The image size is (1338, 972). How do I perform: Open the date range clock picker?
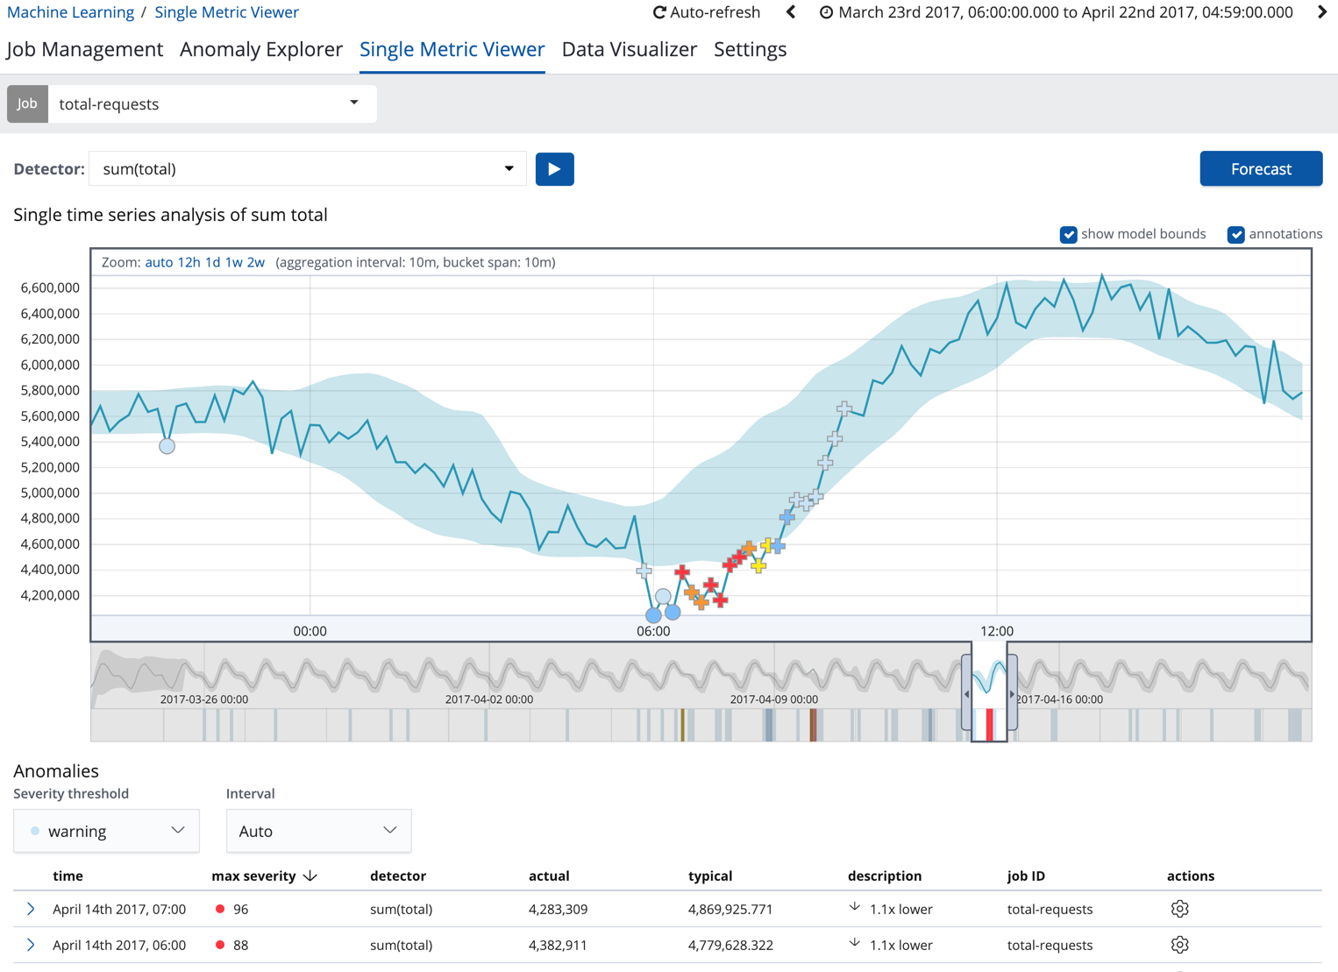point(826,13)
